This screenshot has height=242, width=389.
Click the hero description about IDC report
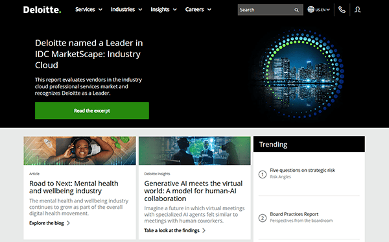pyautogui.click(x=88, y=86)
